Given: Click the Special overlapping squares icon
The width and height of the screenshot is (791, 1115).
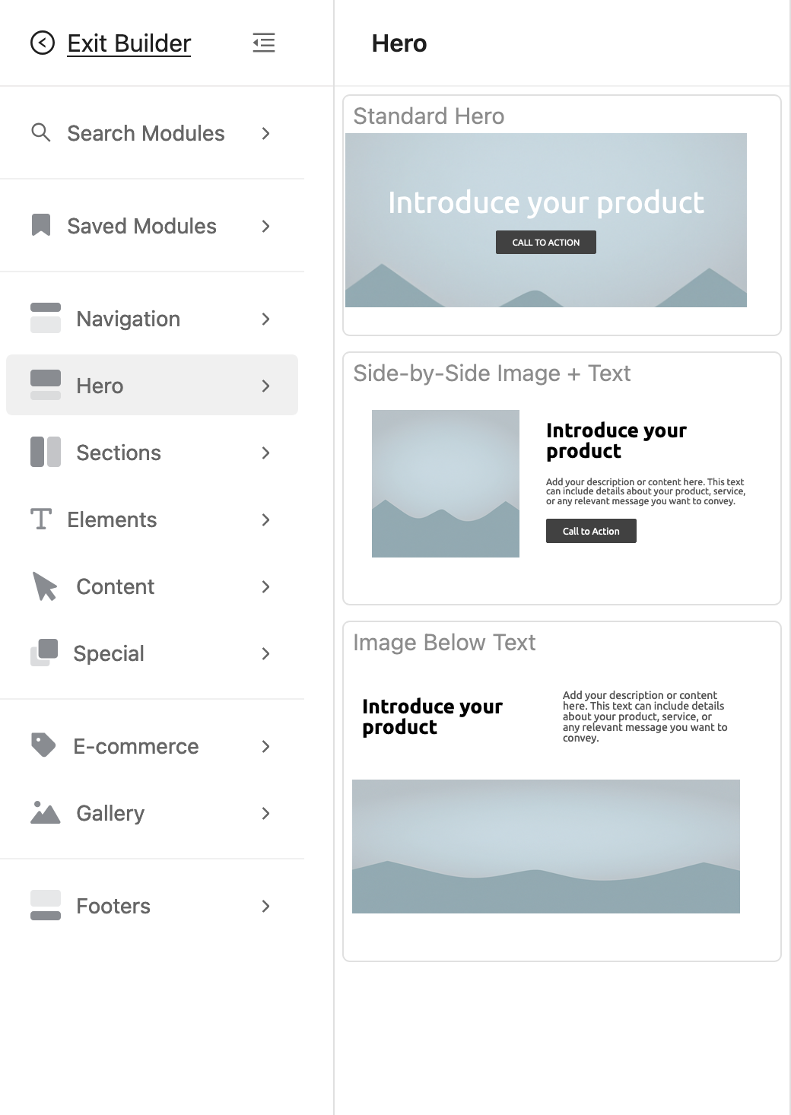Looking at the screenshot, I should pyautogui.click(x=44, y=653).
